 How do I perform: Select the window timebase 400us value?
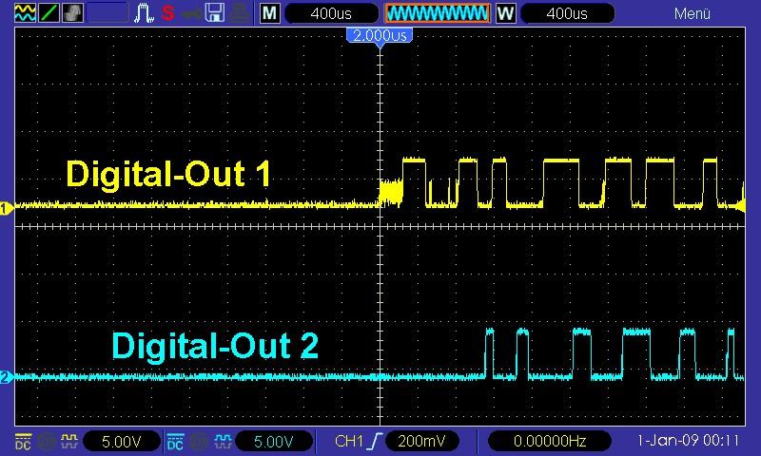(x=567, y=13)
